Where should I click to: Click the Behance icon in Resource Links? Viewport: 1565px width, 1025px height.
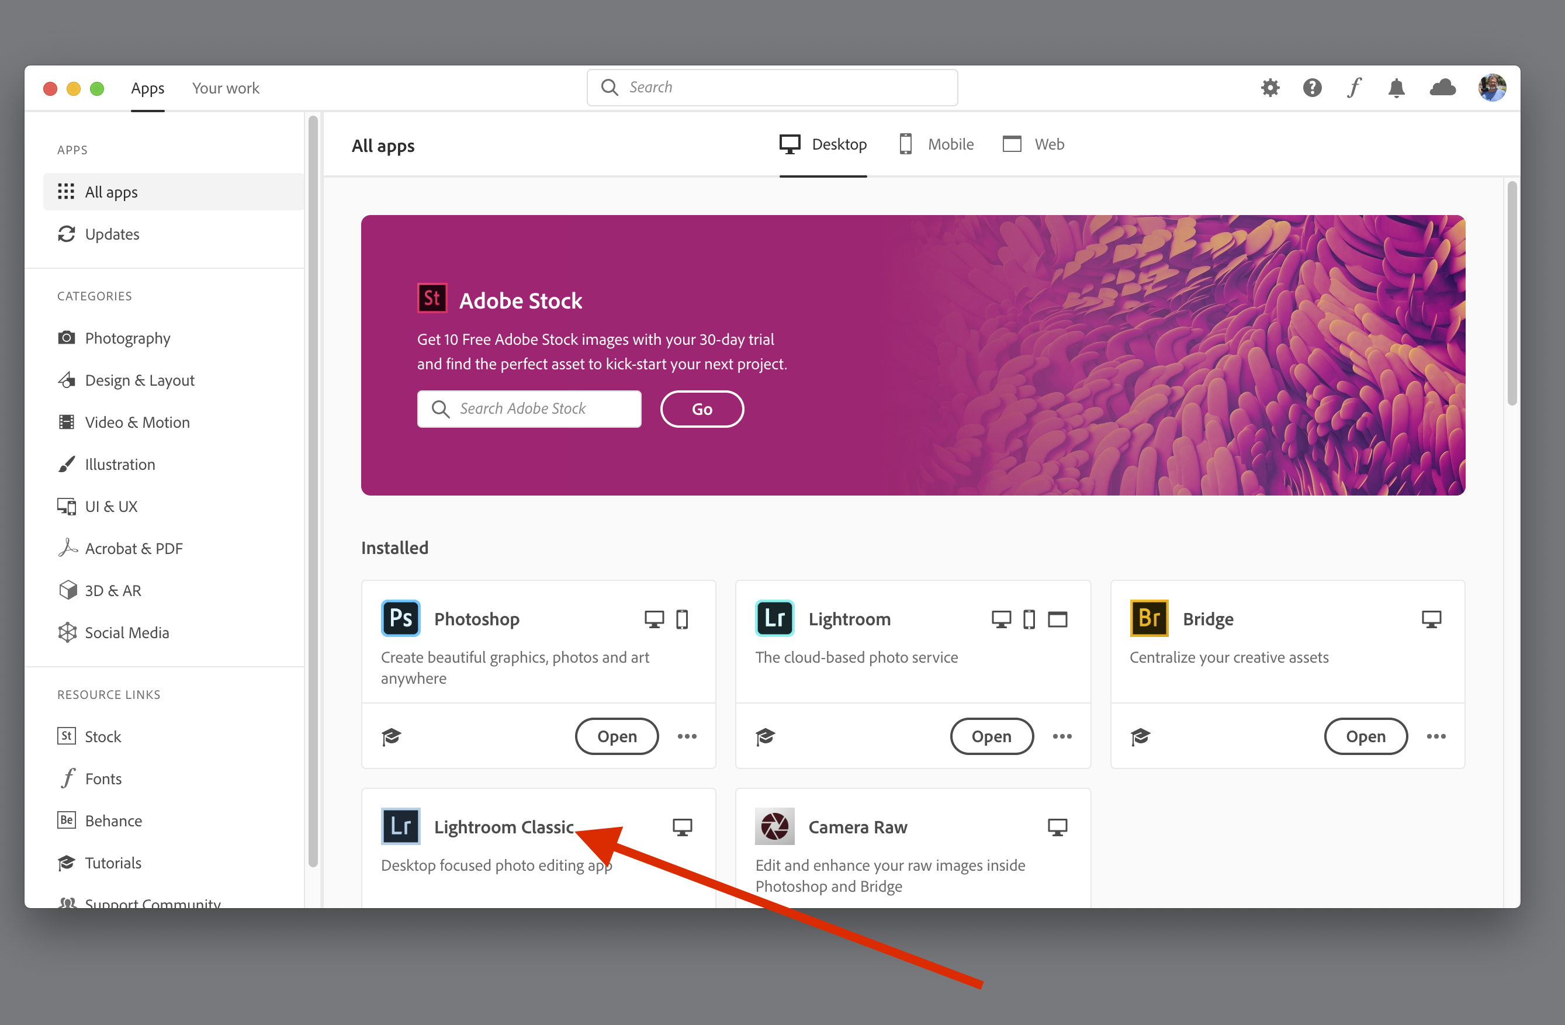coord(65,820)
